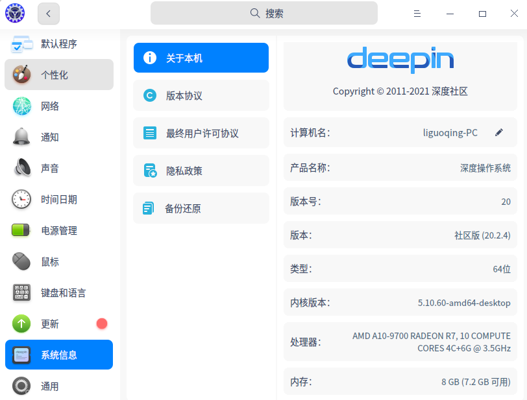Viewport: 527px width, 400px height.
Task: Click the 声音 sound settings icon
Action: click(59, 168)
